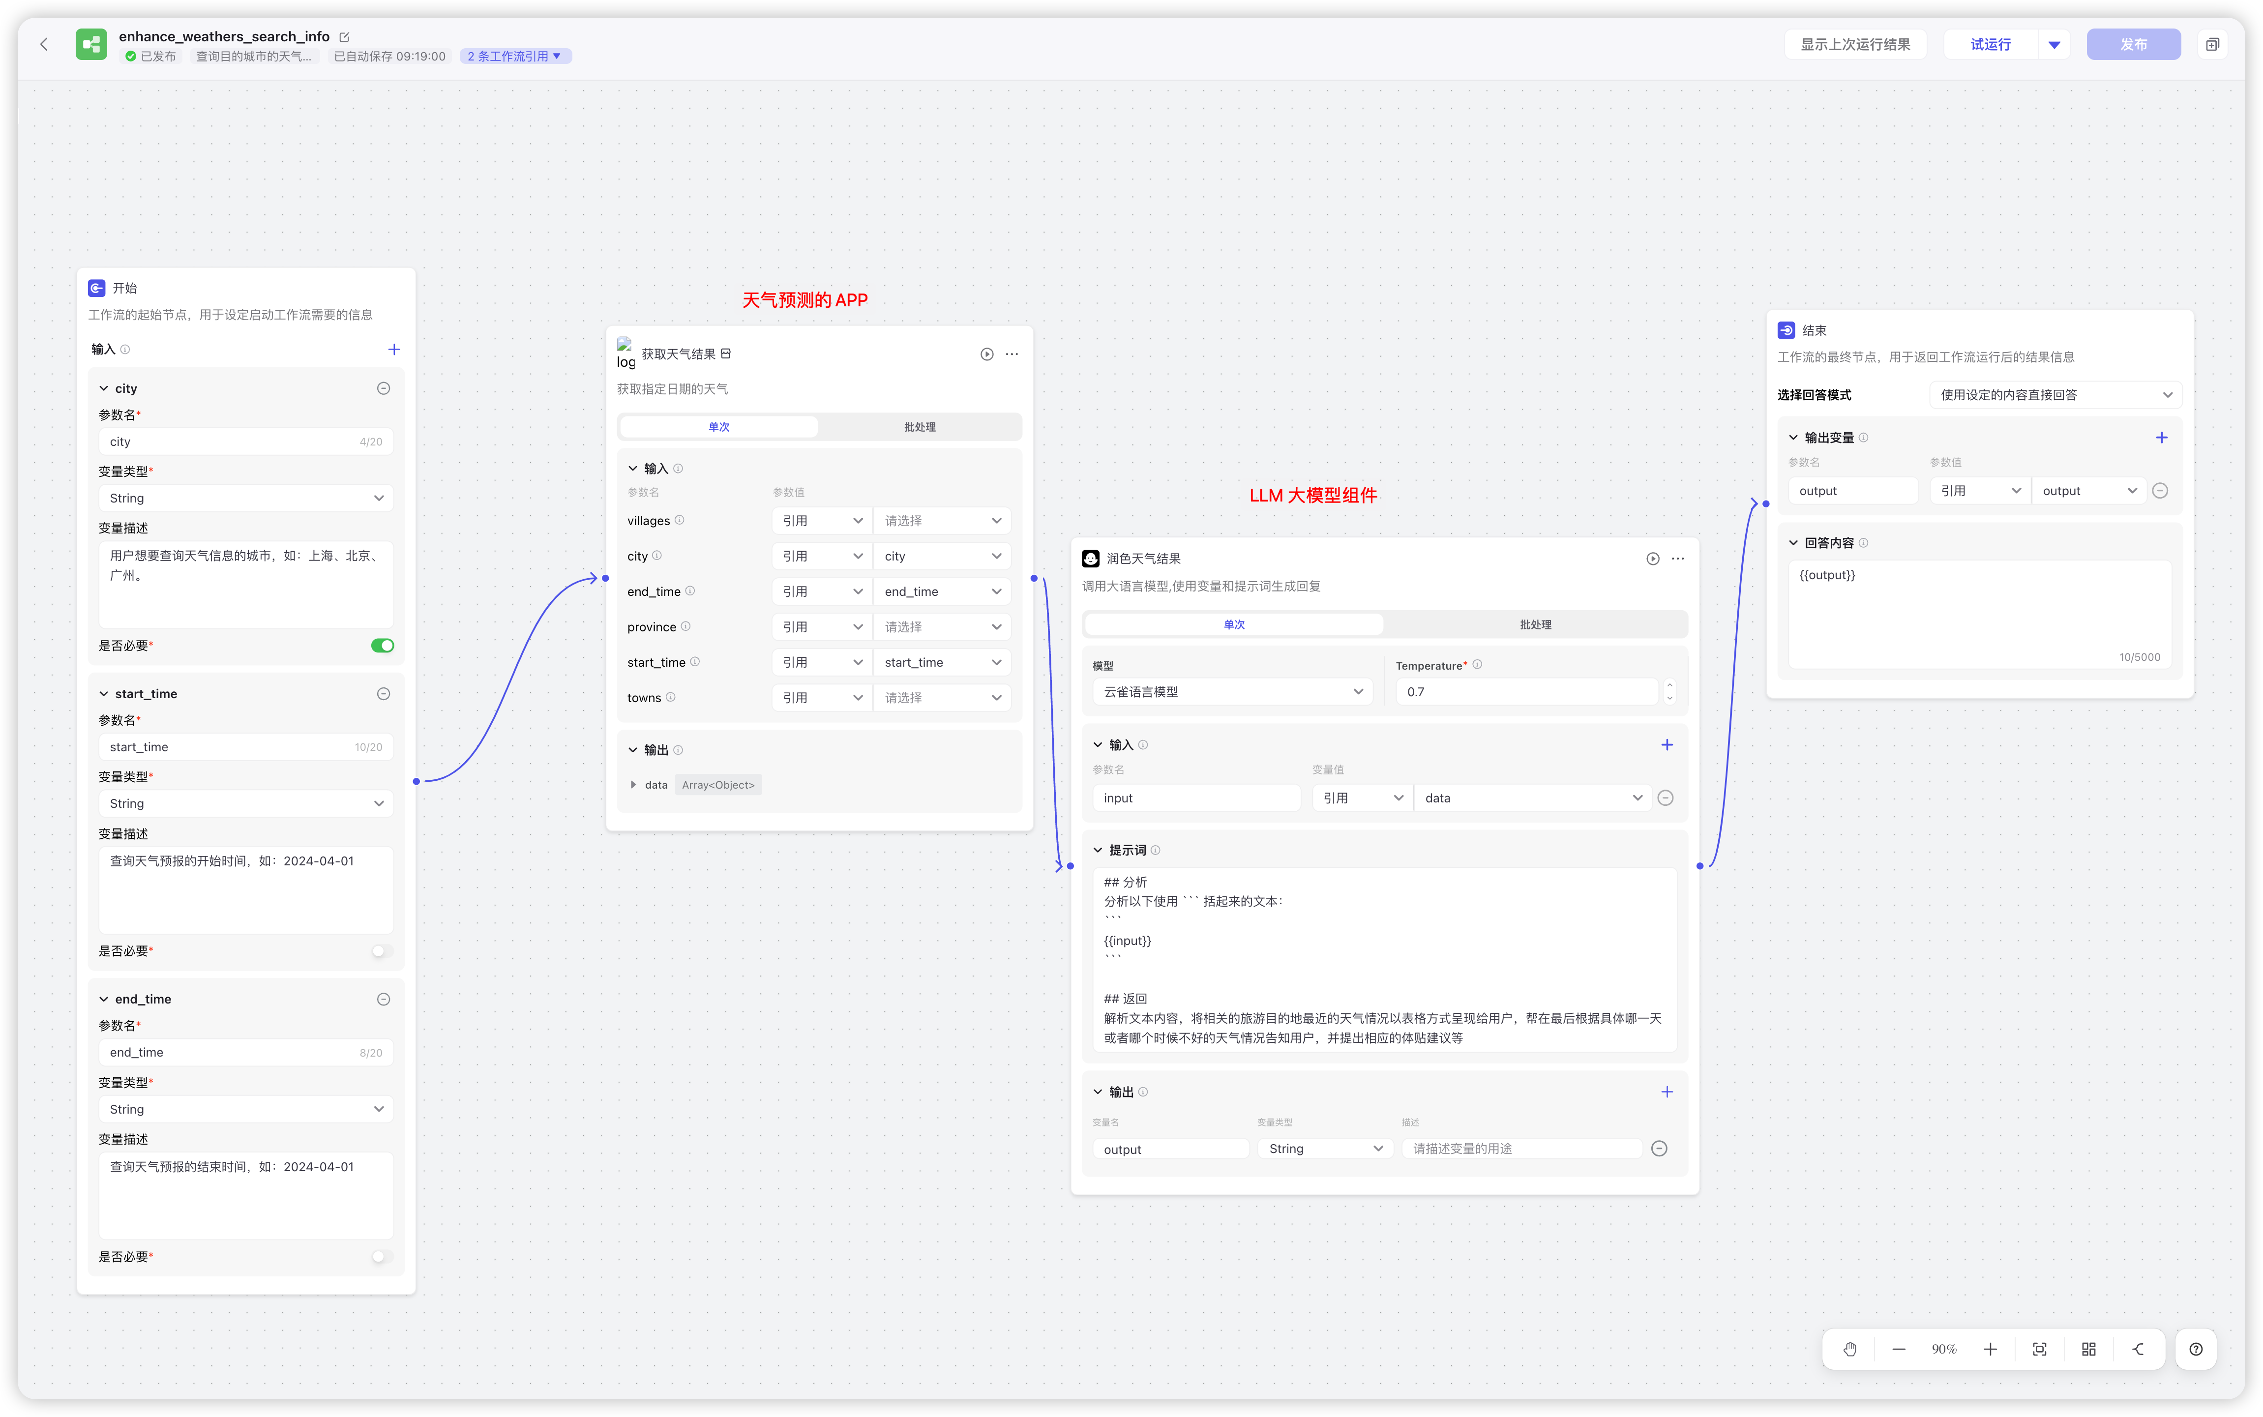Delete the output row in the 润色天气结果 node
Image resolution: width=2263 pixels, height=1417 pixels.
(x=1659, y=1149)
